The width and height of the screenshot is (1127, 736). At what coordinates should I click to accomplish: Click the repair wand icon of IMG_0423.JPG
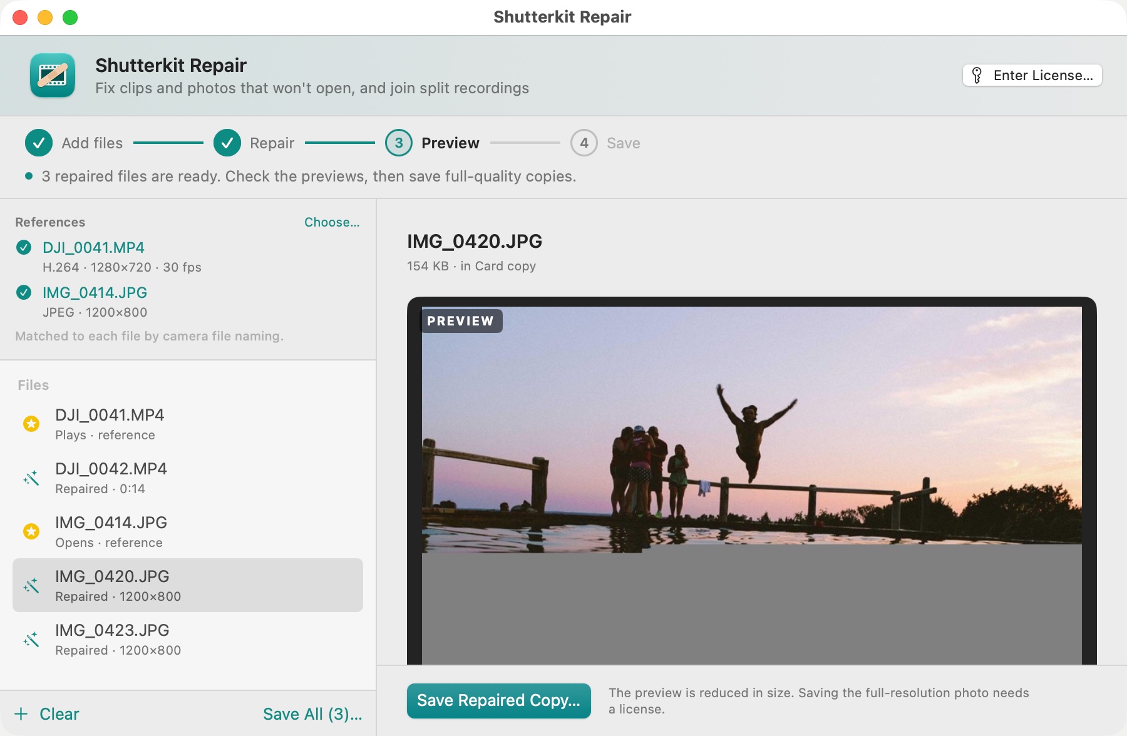point(31,640)
